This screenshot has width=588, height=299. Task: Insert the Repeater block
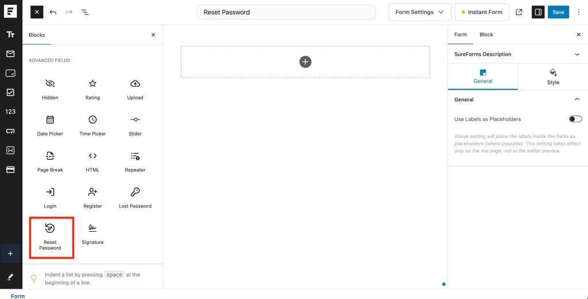tap(135, 162)
